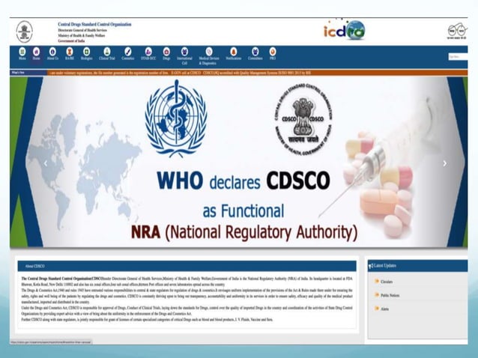Open the Clinical Trial icon

(106, 52)
